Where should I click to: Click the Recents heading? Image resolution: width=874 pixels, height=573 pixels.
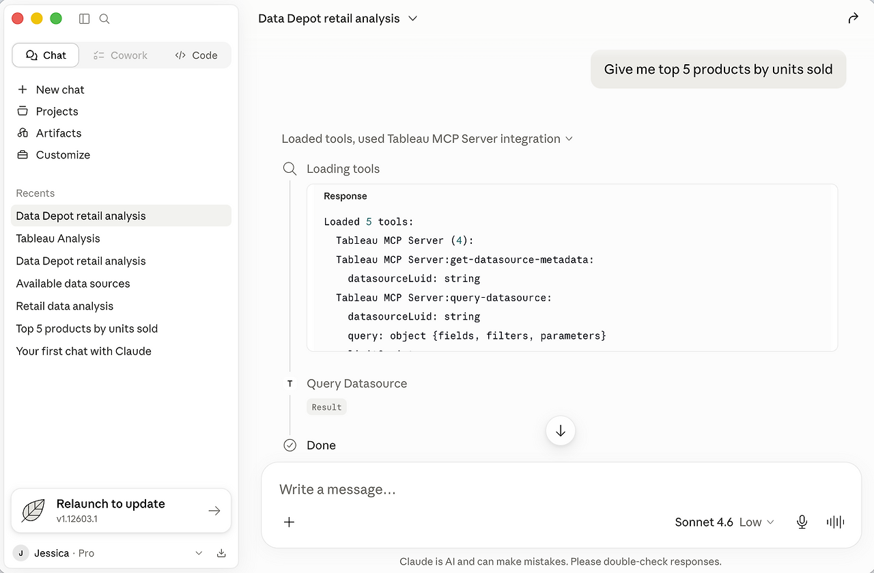[x=36, y=193]
